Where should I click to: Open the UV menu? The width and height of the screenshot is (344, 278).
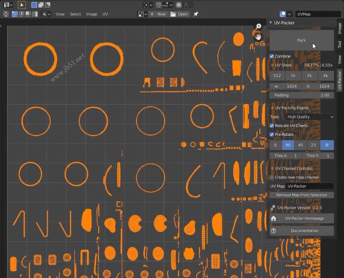click(105, 14)
